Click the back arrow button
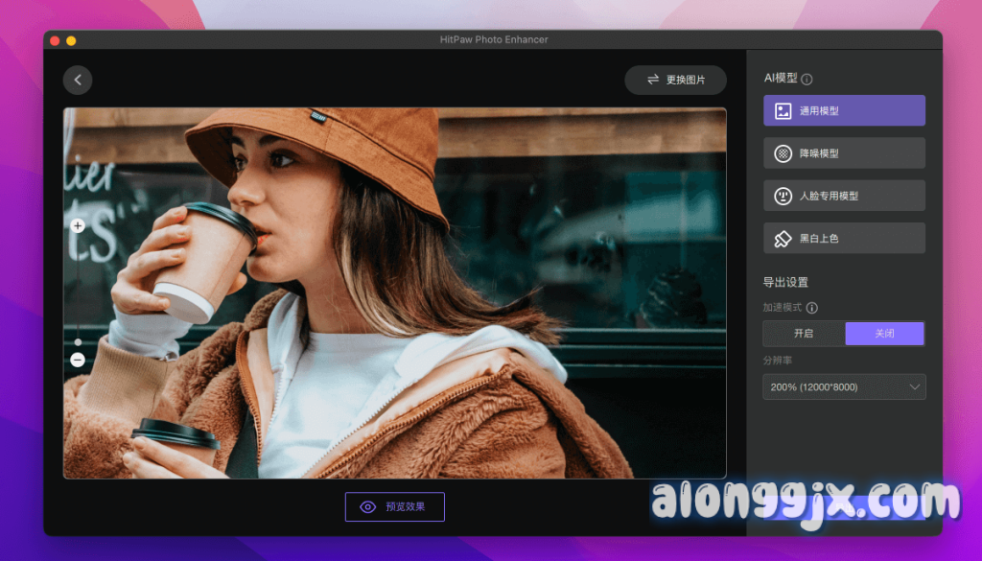 78,81
